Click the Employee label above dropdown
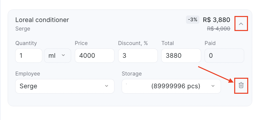The width and height of the screenshot is (259, 120). click(28, 74)
